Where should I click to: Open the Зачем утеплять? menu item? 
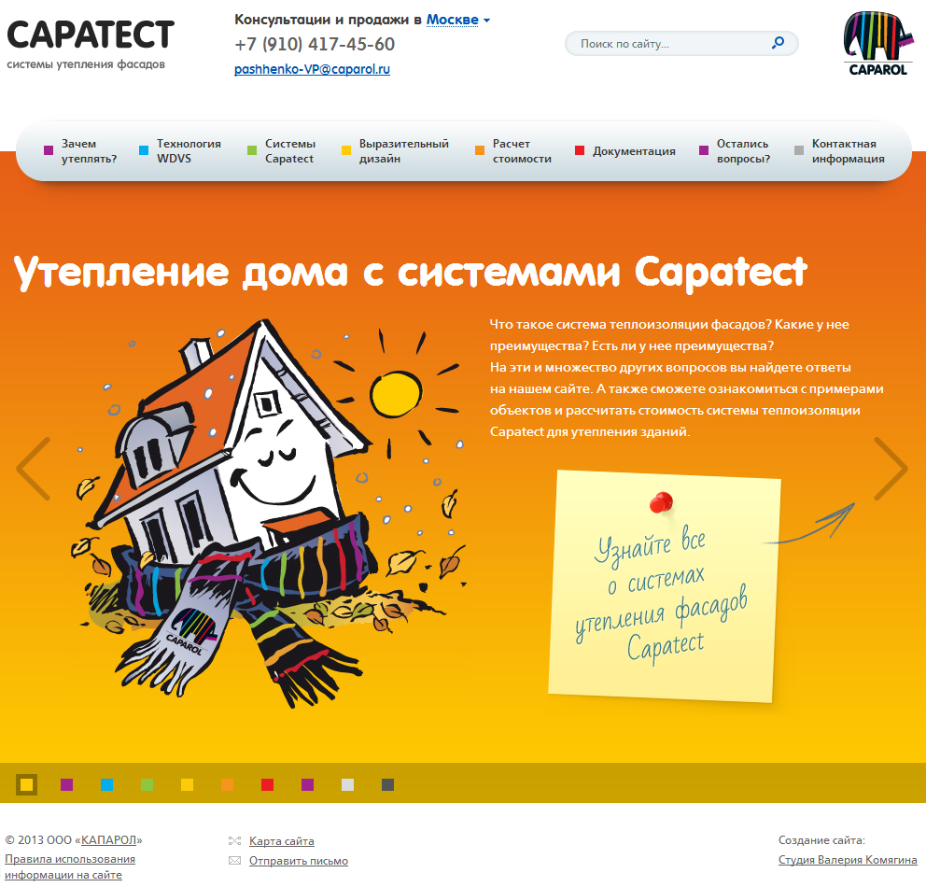pyautogui.click(x=81, y=151)
